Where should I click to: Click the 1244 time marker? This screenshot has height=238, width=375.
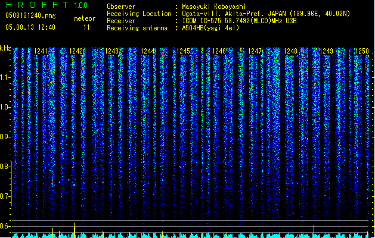(148, 51)
